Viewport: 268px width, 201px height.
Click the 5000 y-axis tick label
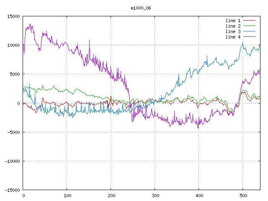tap(14, 74)
